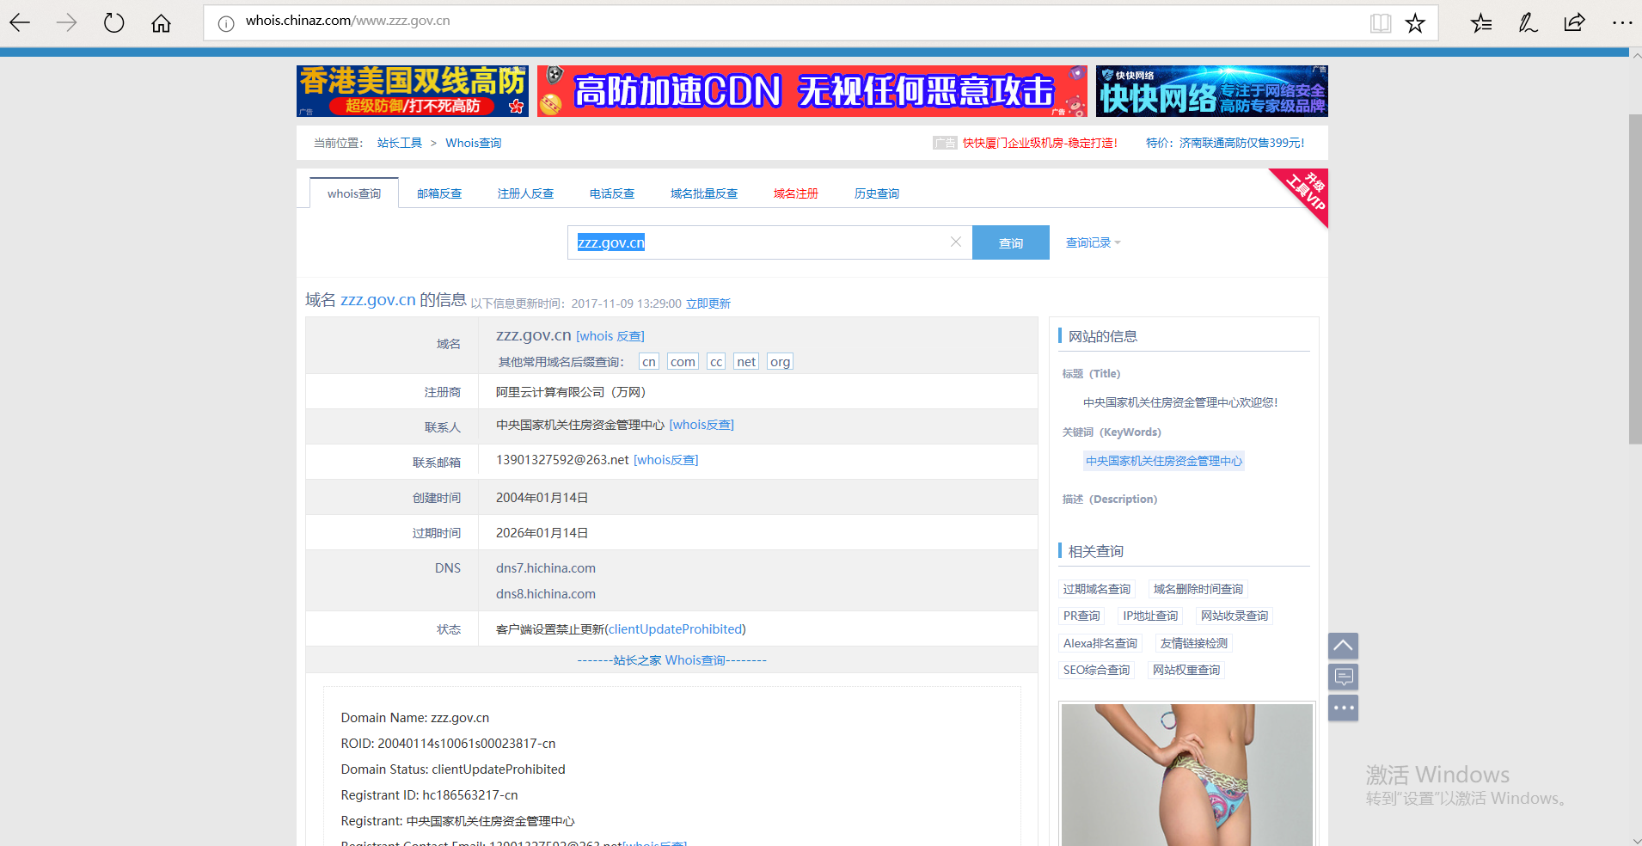Click the scrollbar down arrow
Image resolution: width=1642 pixels, height=846 pixels.
(x=1635, y=840)
